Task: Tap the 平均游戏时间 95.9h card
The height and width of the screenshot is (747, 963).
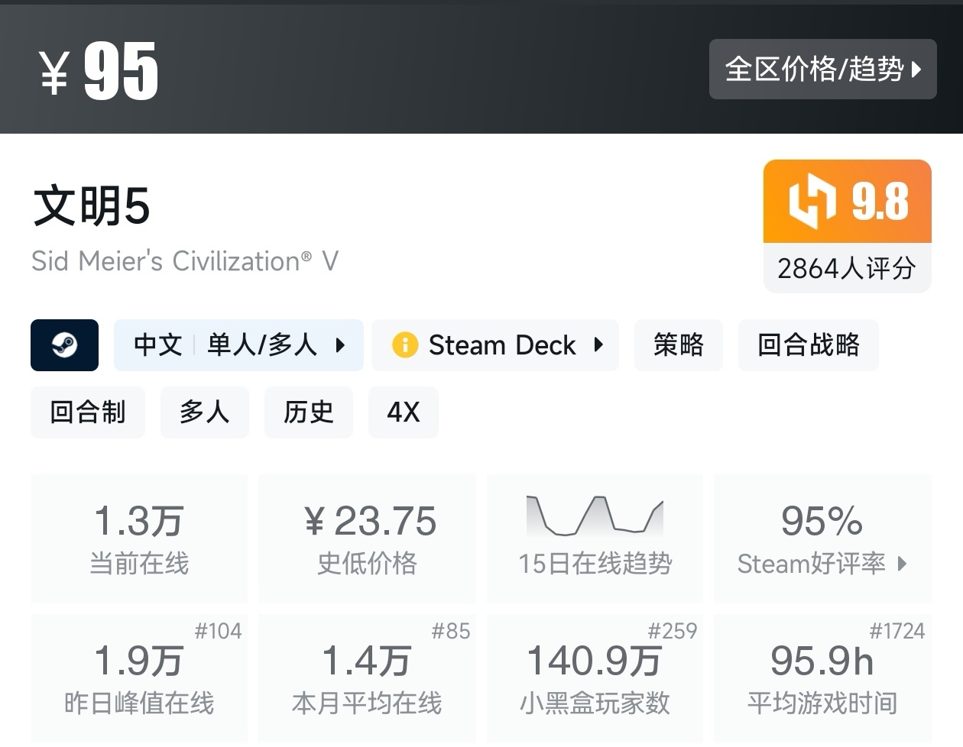Action: (x=822, y=678)
